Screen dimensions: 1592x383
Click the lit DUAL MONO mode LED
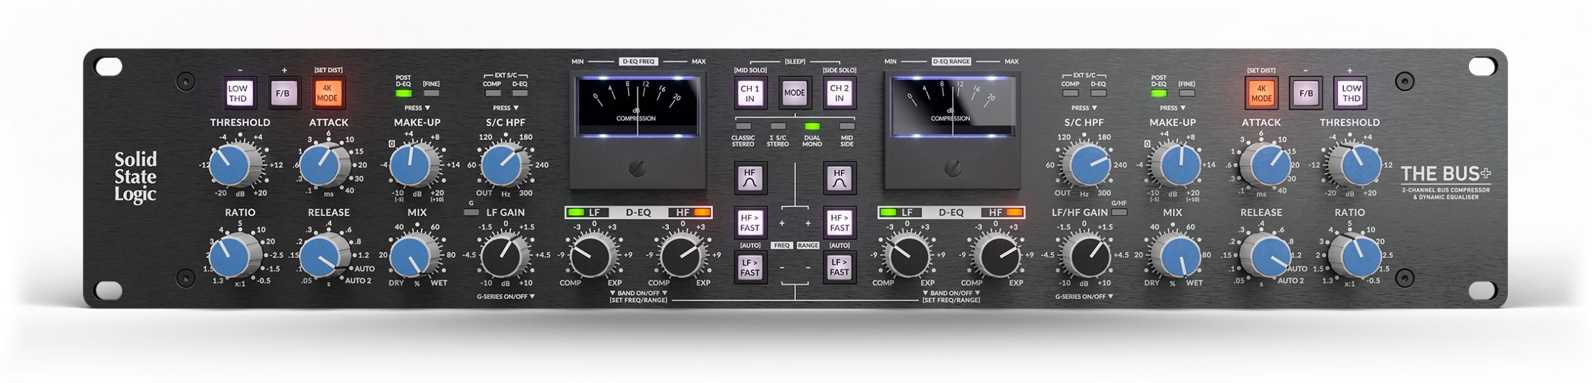pyautogui.click(x=812, y=126)
